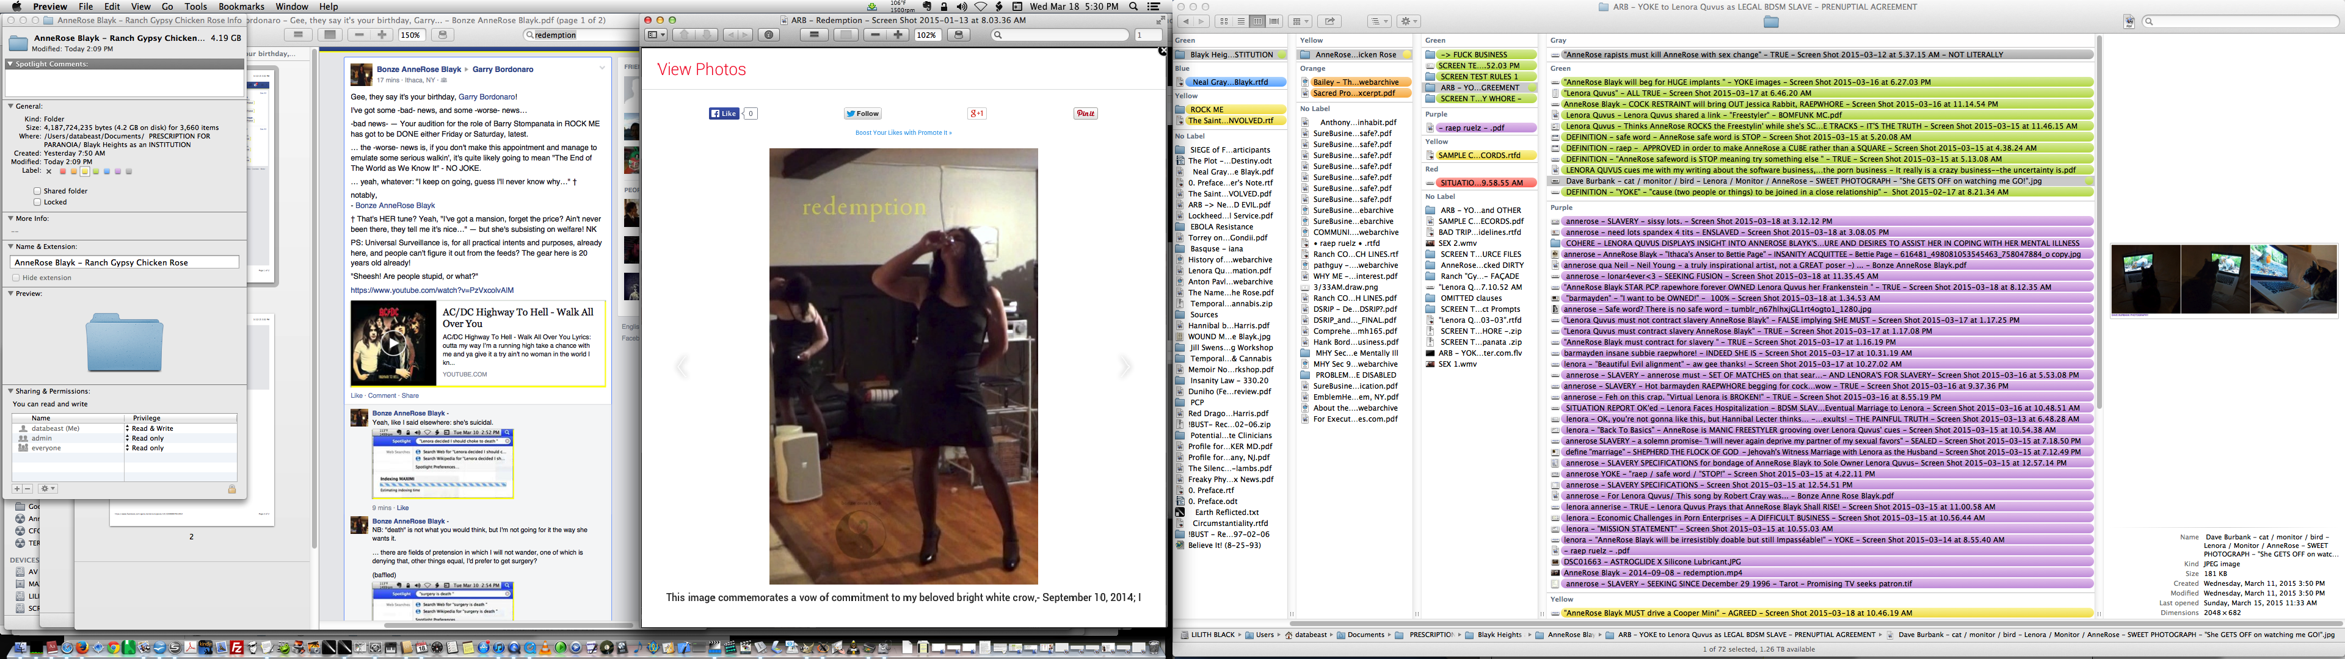Select a label color swatch in Get Info
The height and width of the screenshot is (659, 2345).
pos(63,171)
